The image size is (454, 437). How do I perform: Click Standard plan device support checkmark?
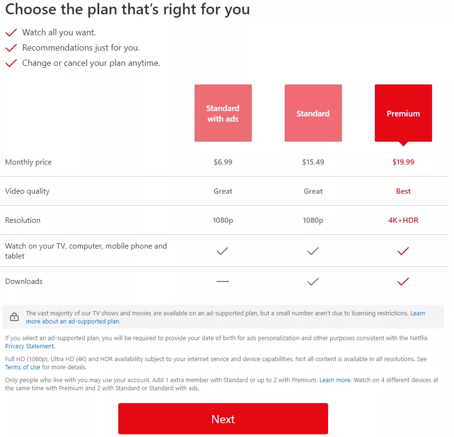(x=313, y=251)
